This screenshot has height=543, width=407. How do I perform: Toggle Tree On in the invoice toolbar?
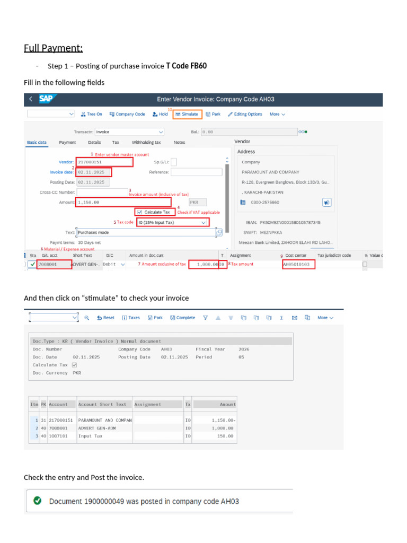point(91,115)
